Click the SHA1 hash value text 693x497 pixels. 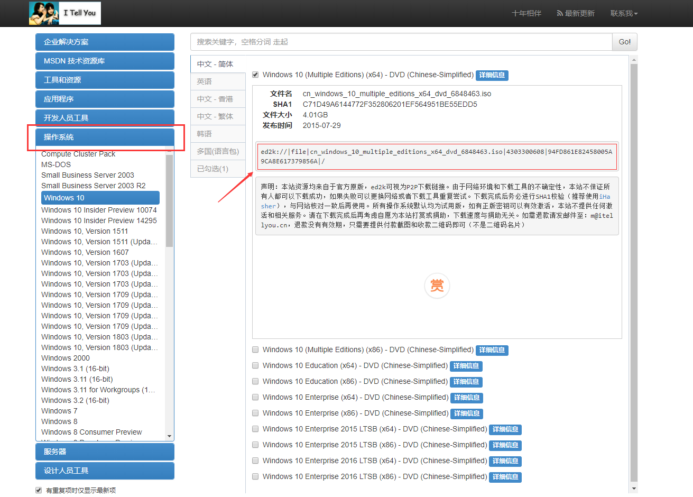(x=390, y=104)
